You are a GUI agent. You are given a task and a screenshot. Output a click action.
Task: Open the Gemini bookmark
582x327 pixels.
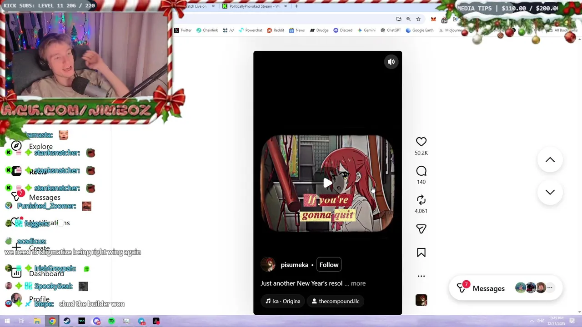click(366, 30)
